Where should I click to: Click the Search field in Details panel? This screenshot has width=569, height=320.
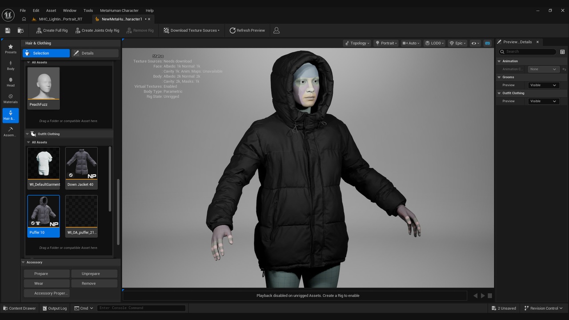coord(528,52)
